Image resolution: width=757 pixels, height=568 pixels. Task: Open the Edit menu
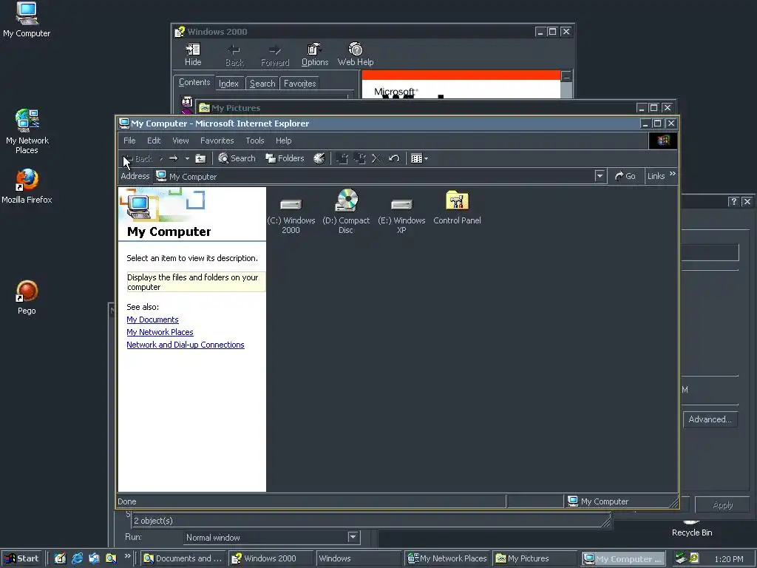154,141
